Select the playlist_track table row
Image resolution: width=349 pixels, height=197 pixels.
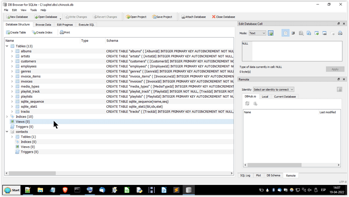tap(119, 92)
